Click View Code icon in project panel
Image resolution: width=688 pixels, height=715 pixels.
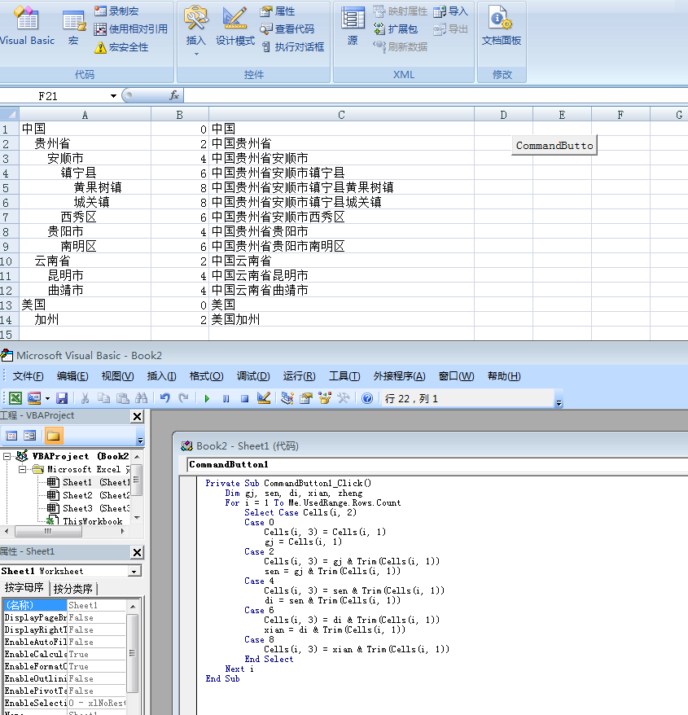11,436
